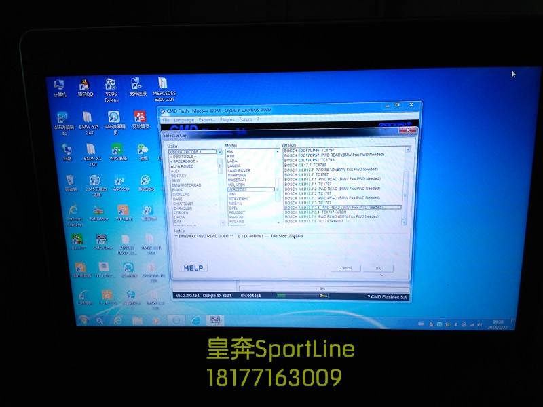Screen dimensions: 543x407
Task: Open the Export menu
Action: (207, 120)
